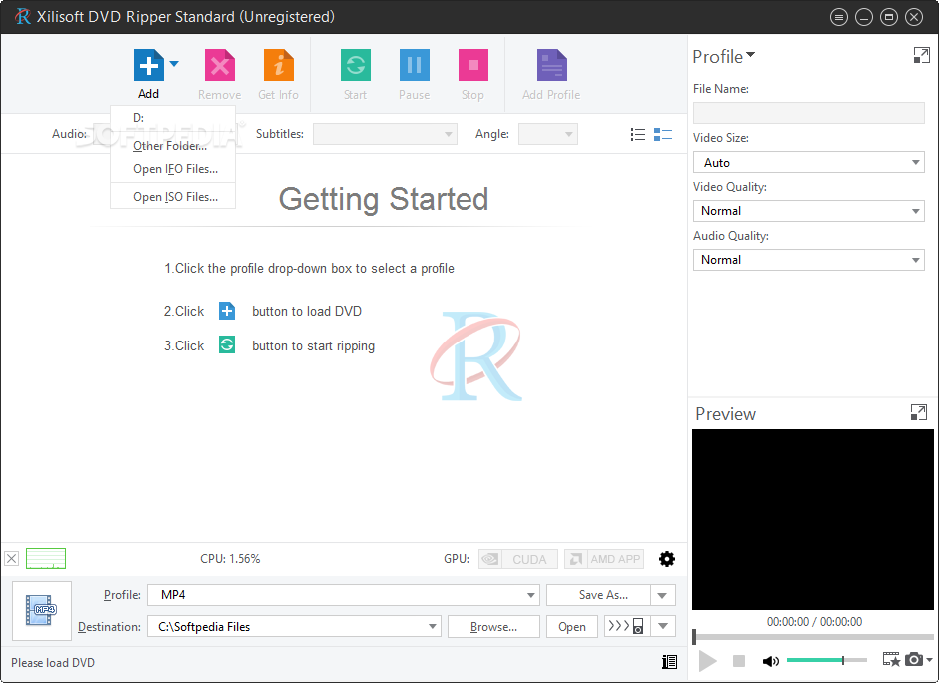
Task: Click the title bar menu icon
Action: [839, 17]
